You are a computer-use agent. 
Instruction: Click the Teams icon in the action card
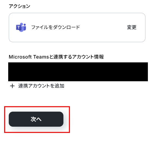(21, 27)
